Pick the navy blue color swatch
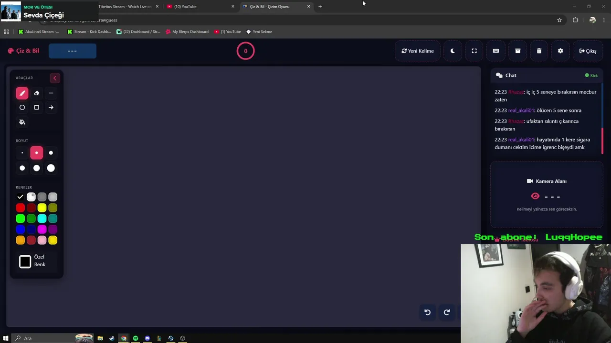This screenshot has width=611, height=343. point(31,230)
